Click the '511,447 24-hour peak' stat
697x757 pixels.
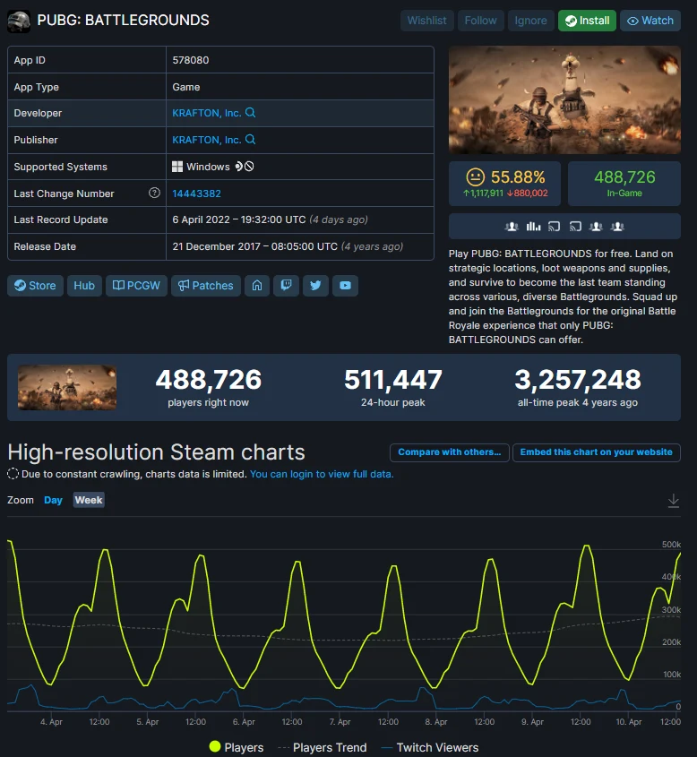[x=393, y=387]
